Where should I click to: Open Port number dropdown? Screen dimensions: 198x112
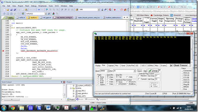pyautogui.click(x=135, y=71)
